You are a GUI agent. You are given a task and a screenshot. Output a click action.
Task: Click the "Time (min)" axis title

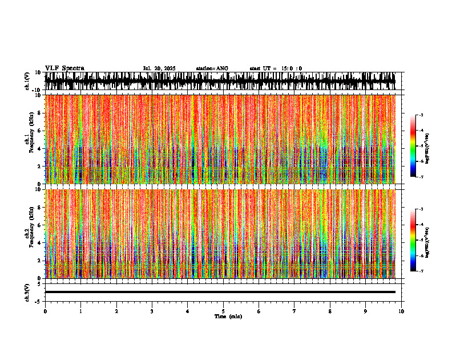228,316
